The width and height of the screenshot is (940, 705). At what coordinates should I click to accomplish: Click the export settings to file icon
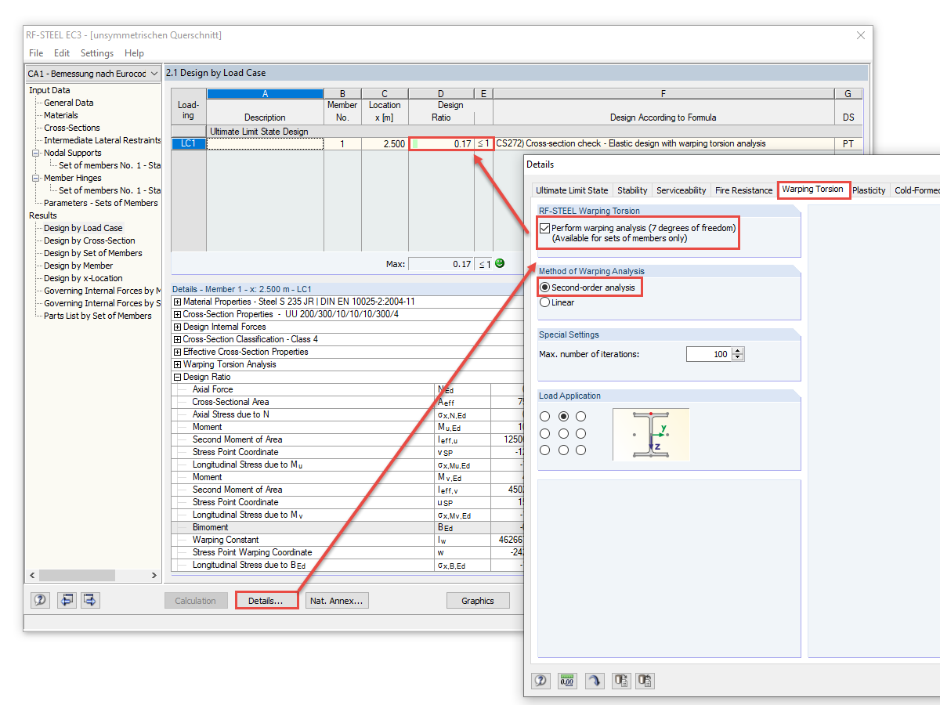(621, 681)
